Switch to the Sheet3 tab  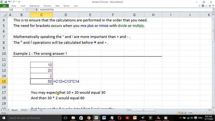pyautogui.click(x=34, y=110)
